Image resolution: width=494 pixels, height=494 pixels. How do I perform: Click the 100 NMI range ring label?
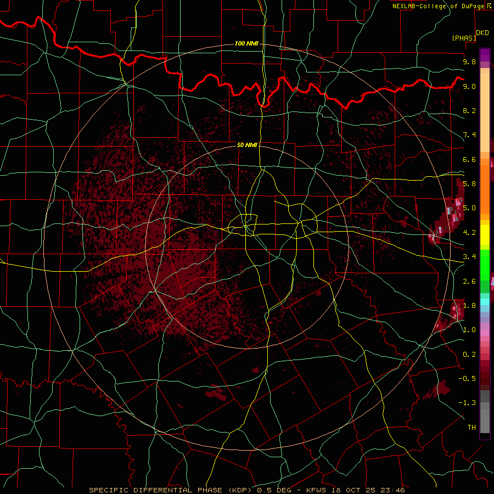[246, 43]
